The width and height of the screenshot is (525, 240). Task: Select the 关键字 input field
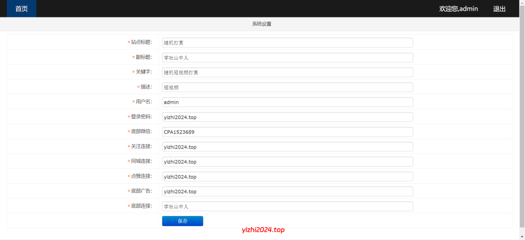(287, 73)
